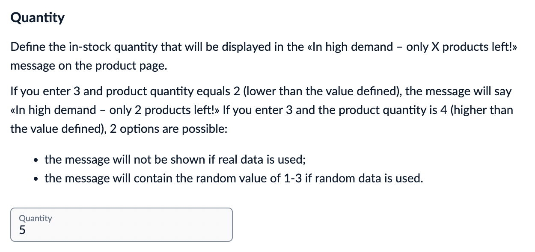Click the text "message on the product page."

pos(88,67)
